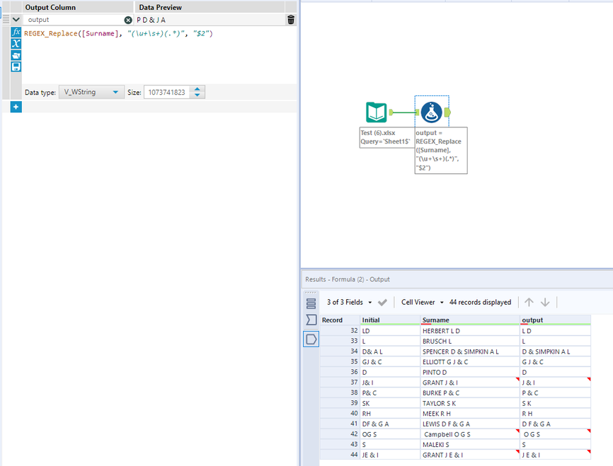Select the ELLIOTT G J & C cell

[x=470, y=362]
